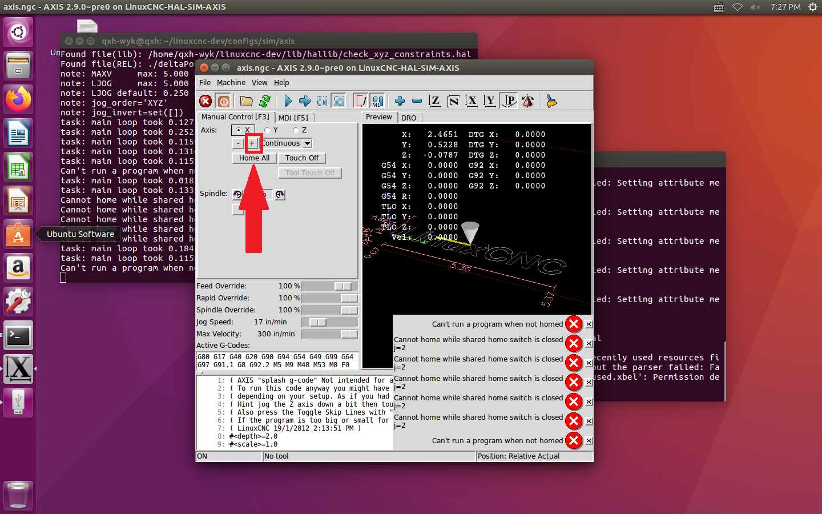This screenshot has height=514, width=822.
Task: Focus the qxh-wyk@qxh terminal window title bar
Action: pyautogui.click(x=268, y=41)
